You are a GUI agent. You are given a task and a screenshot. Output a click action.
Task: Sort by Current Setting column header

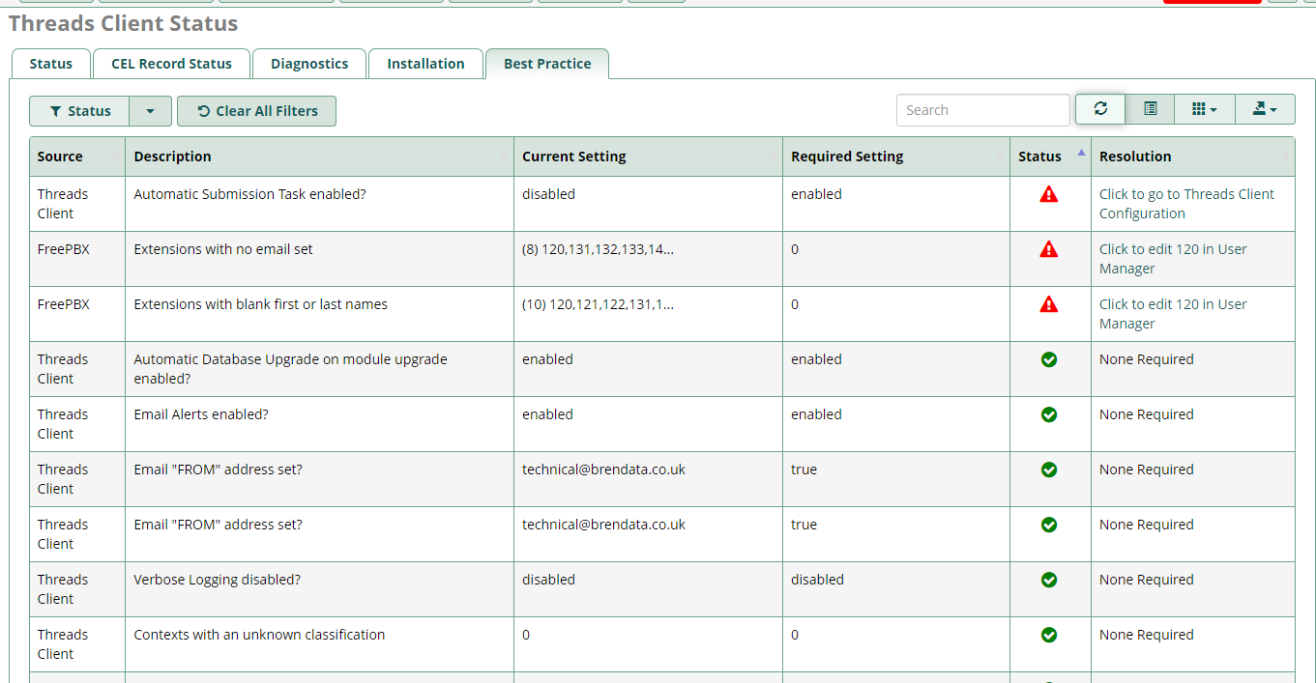(648, 157)
